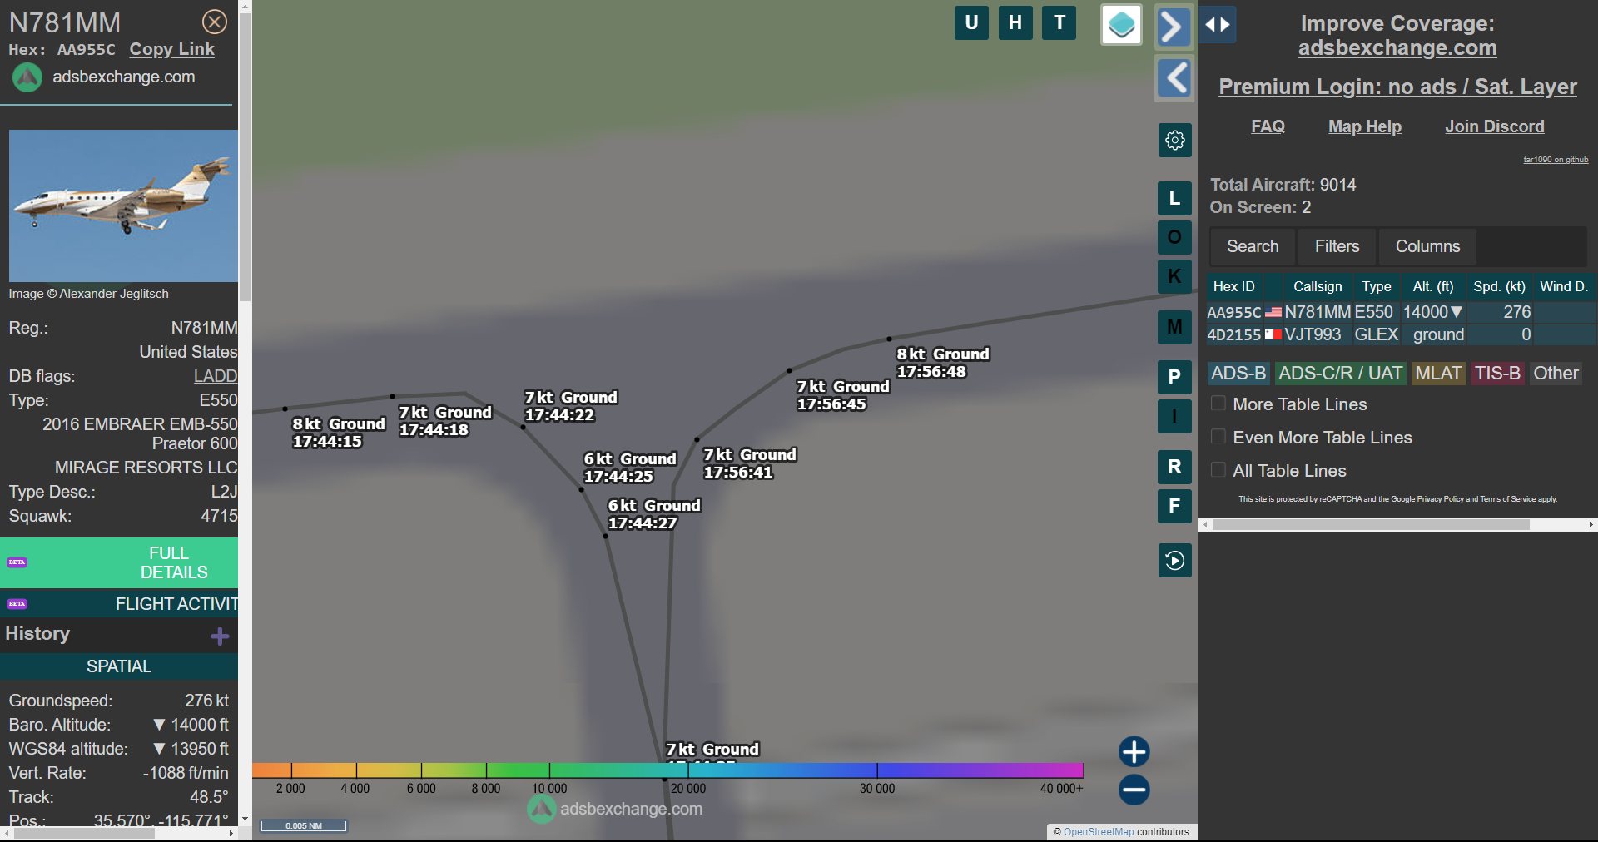Sort table by Type column

[x=1376, y=286]
